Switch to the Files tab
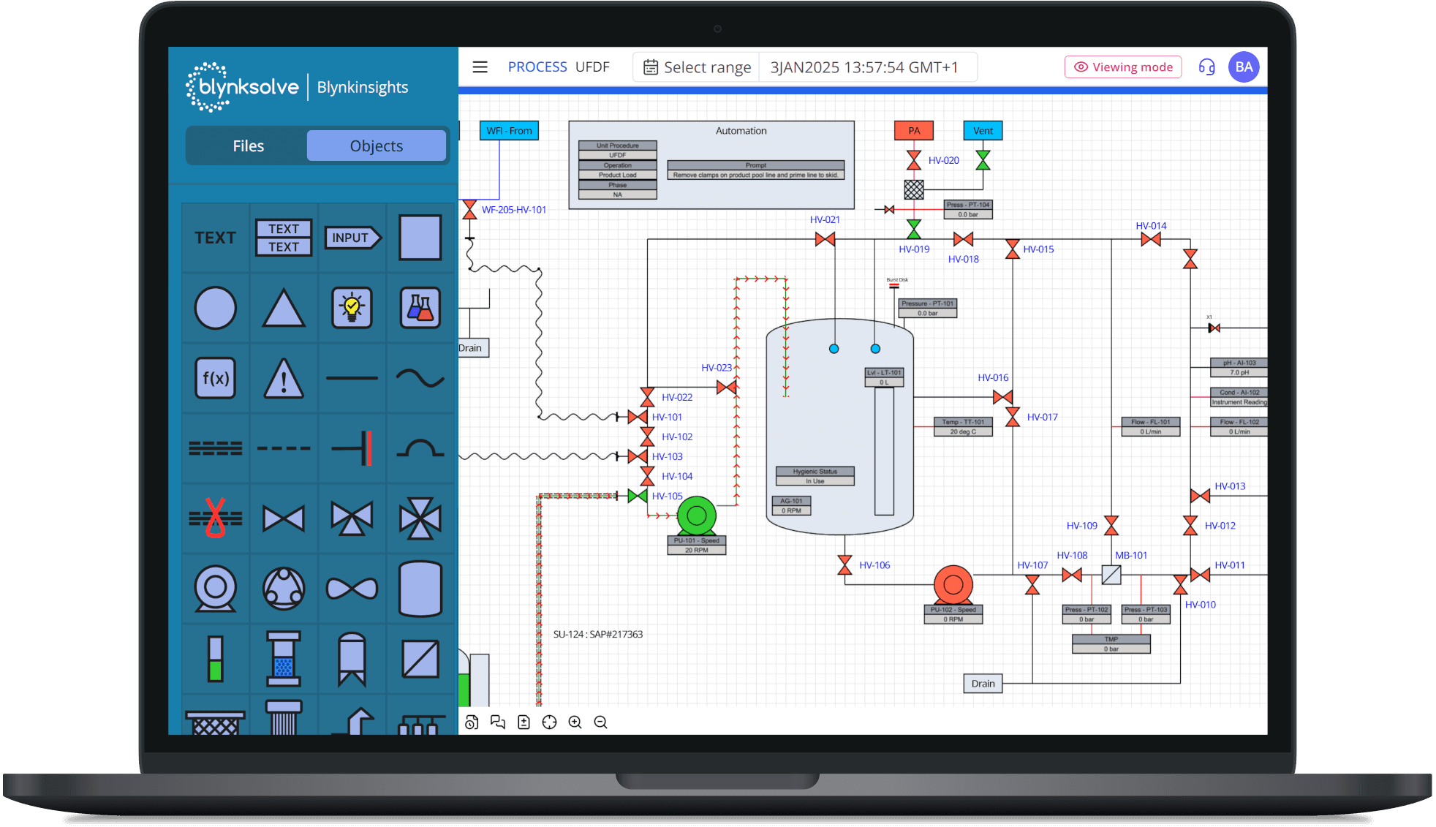 tap(248, 146)
